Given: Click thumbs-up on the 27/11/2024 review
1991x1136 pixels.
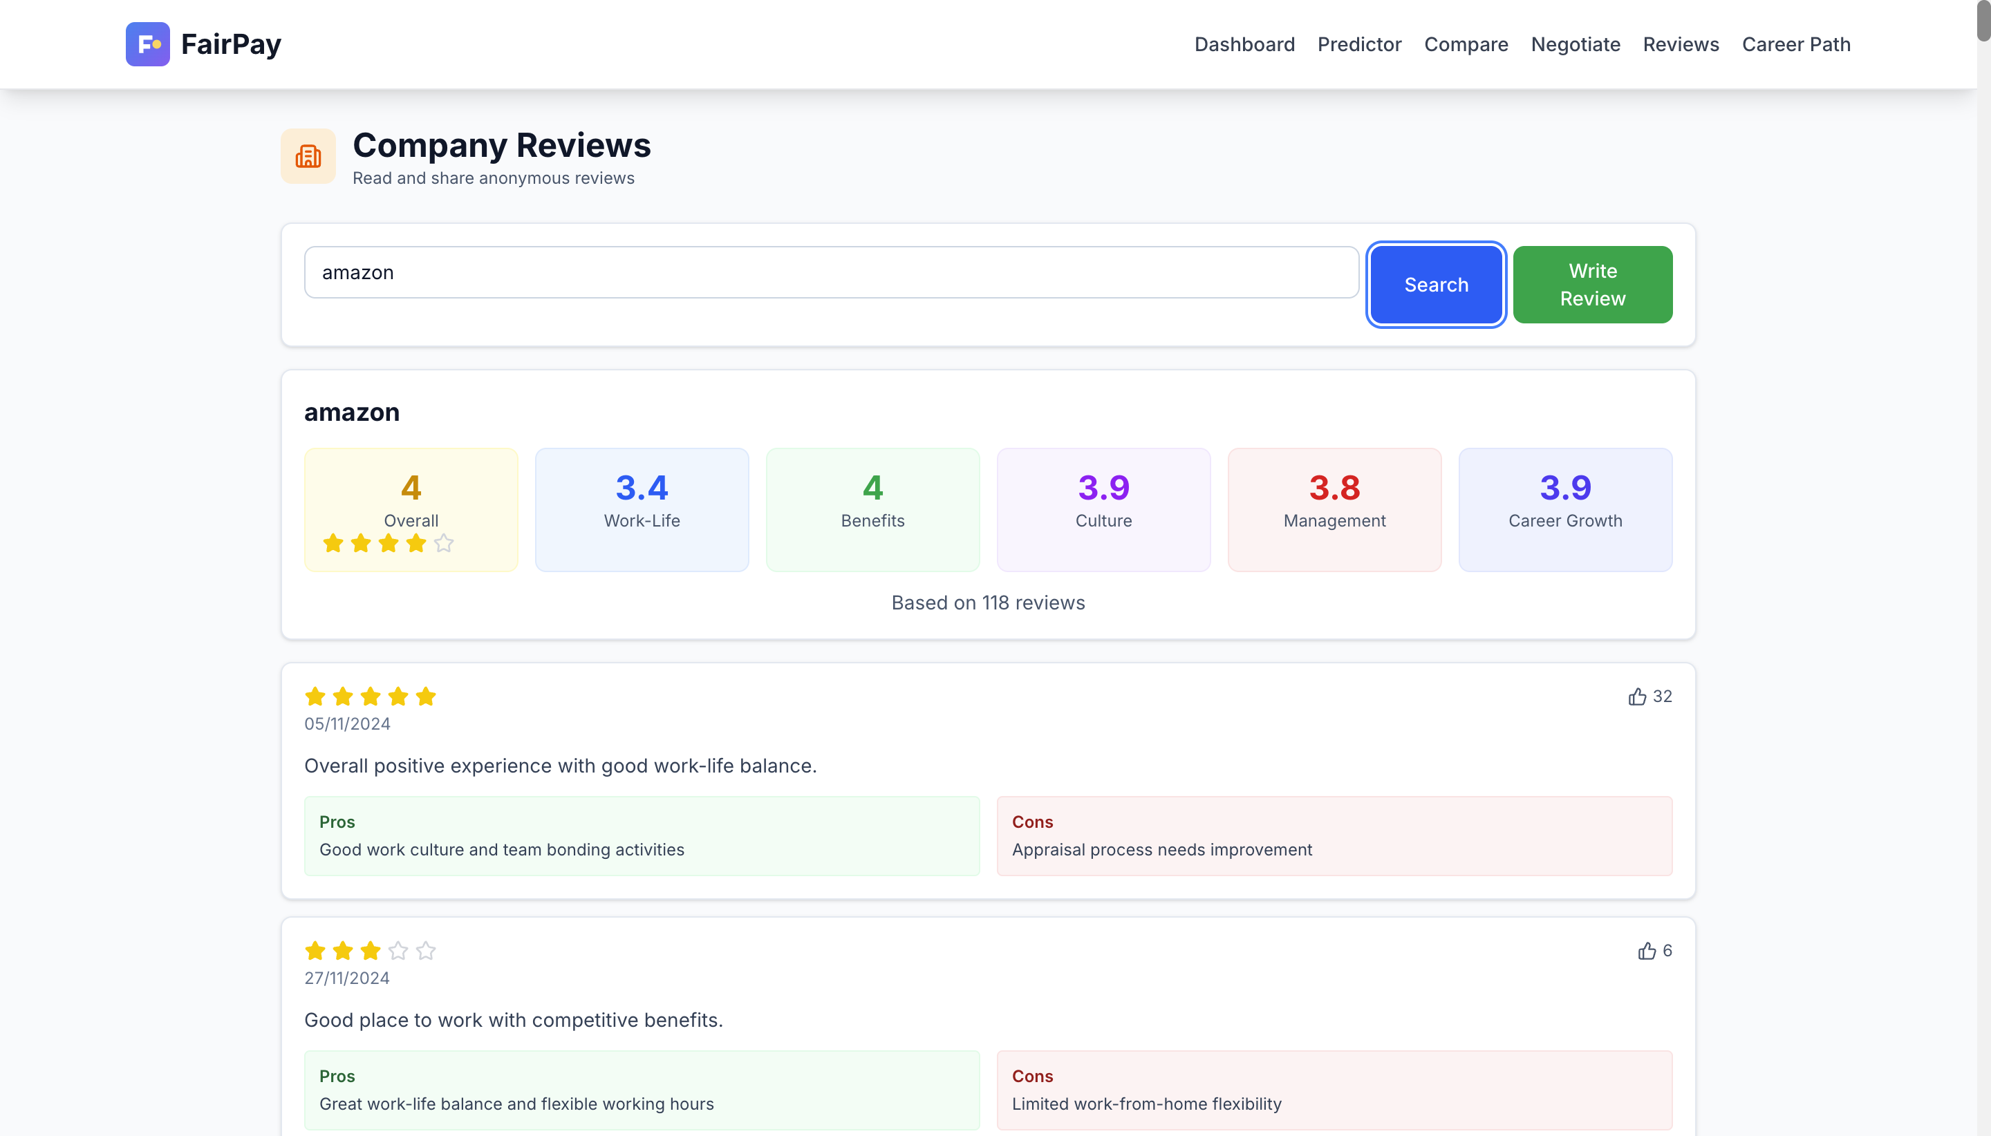Looking at the screenshot, I should [x=1646, y=951].
